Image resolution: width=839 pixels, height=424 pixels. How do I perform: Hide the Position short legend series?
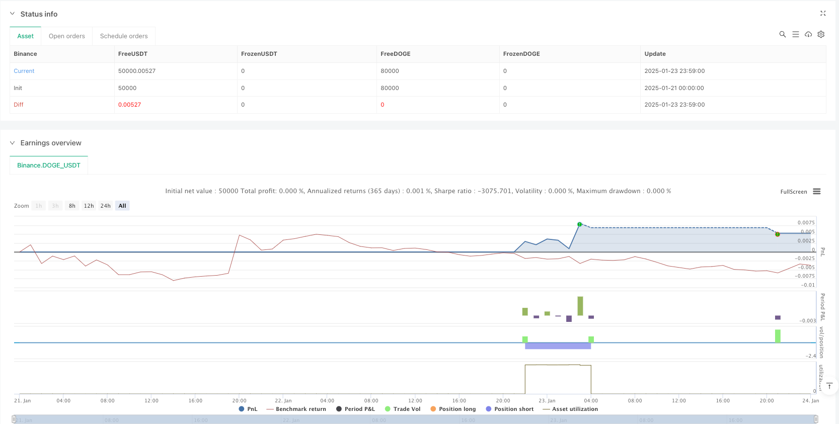point(509,409)
